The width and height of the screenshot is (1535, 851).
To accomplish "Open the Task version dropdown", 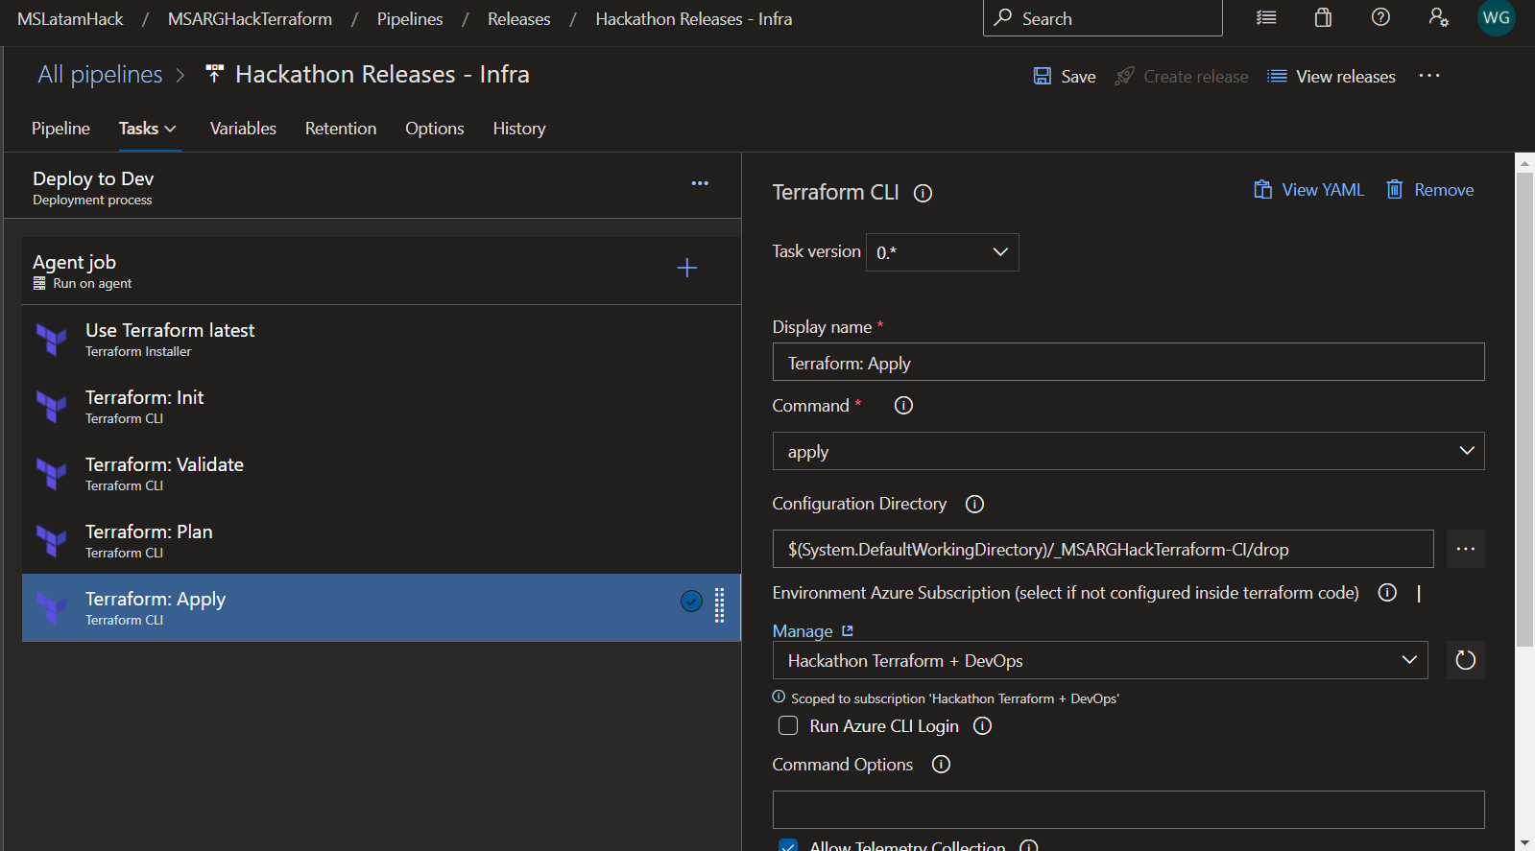I will (x=943, y=252).
